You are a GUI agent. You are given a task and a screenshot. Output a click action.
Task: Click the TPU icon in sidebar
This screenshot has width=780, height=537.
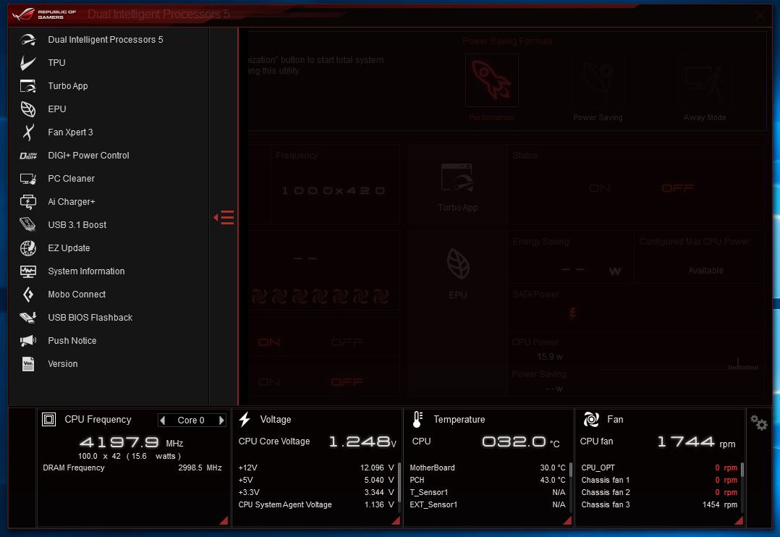pos(28,63)
